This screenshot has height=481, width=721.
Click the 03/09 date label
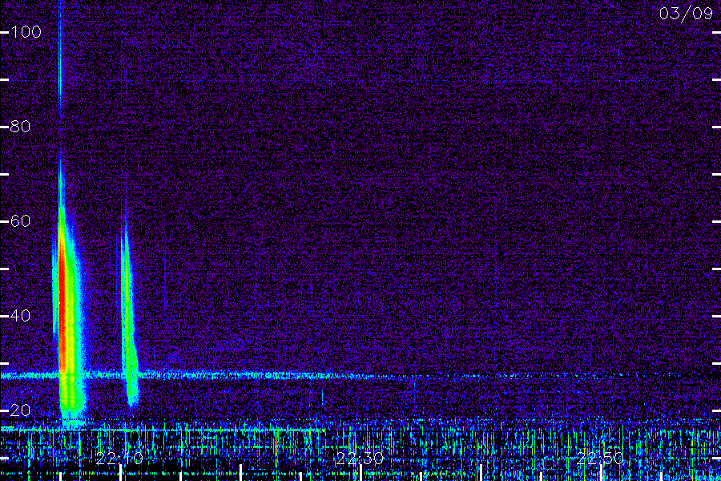[686, 14]
